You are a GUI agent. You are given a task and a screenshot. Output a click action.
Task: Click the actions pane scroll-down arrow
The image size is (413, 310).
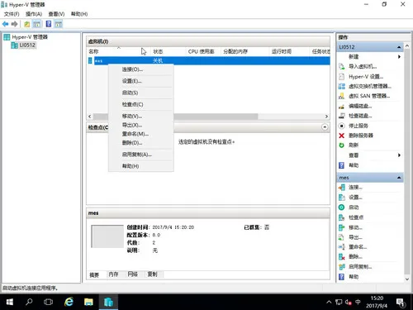[407, 279]
